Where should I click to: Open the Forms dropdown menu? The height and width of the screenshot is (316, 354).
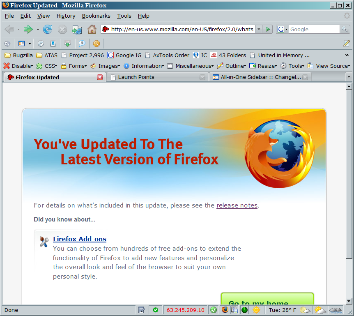(74, 66)
